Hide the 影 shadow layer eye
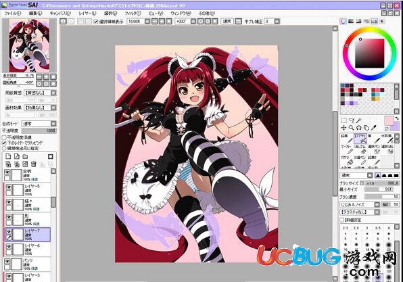The width and height of the screenshot is (403, 282). point(9,216)
